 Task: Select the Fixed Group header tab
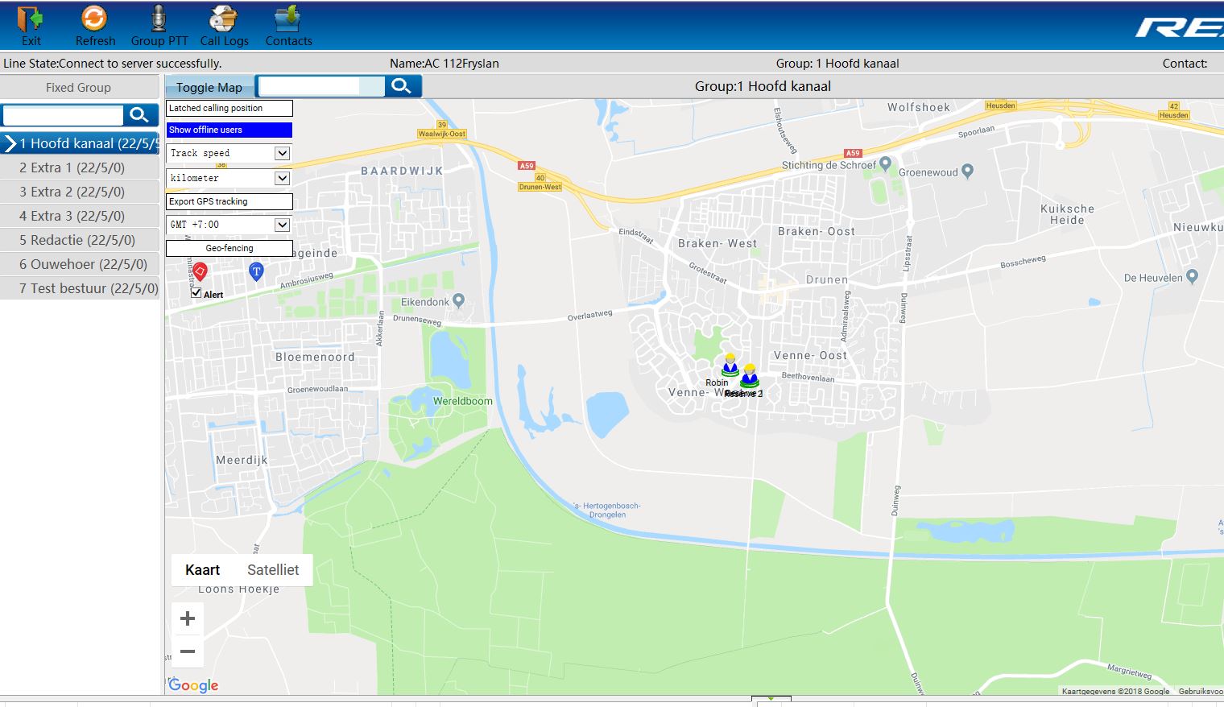tap(79, 87)
